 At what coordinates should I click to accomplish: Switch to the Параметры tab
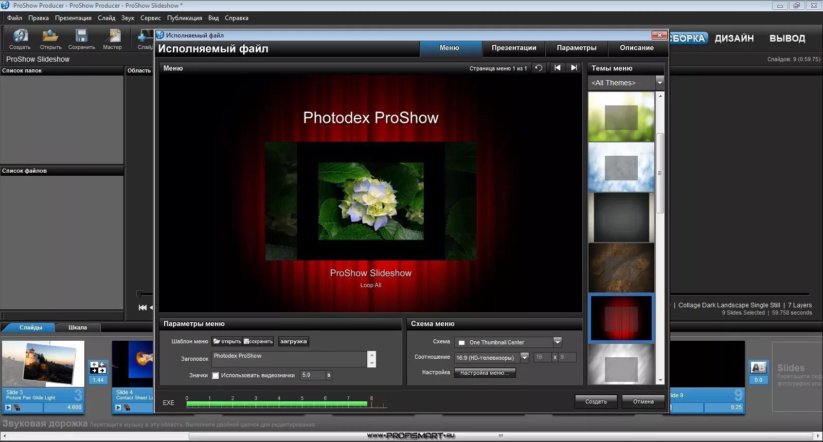tap(577, 48)
